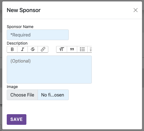Click the 'Image' label text
The height and width of the screenshot is (131, 144).
pos(12,87)
